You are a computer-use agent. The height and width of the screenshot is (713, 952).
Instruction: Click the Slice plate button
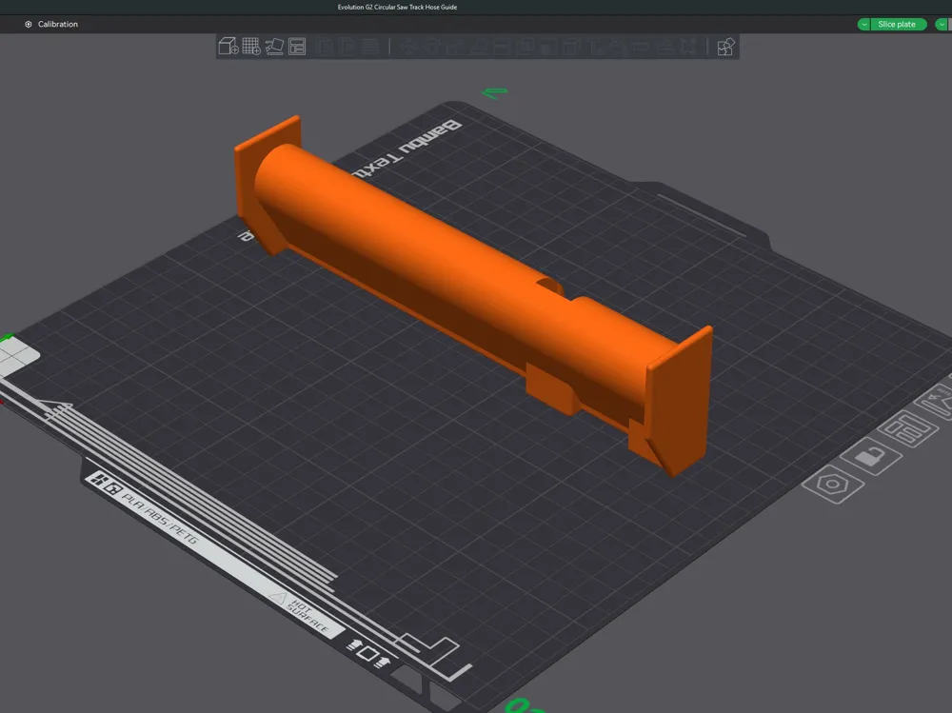point(897,25)
